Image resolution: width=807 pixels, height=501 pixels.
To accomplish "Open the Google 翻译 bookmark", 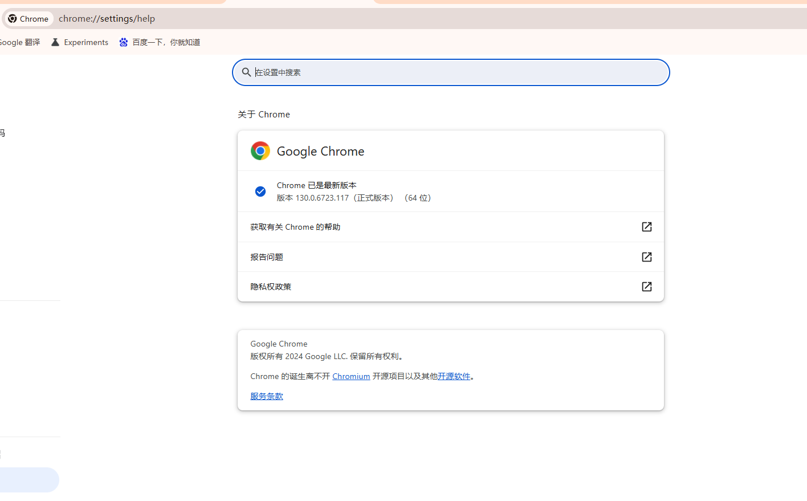I will (x=19, y=42).
